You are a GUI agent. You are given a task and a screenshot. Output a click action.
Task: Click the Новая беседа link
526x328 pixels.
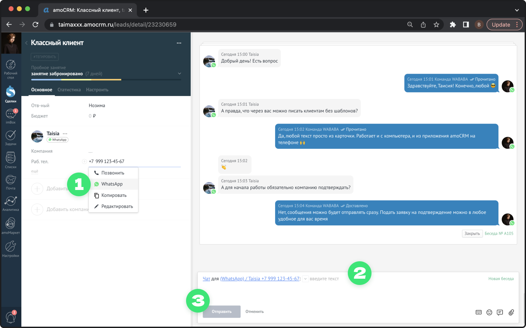(x=501, y=279)
